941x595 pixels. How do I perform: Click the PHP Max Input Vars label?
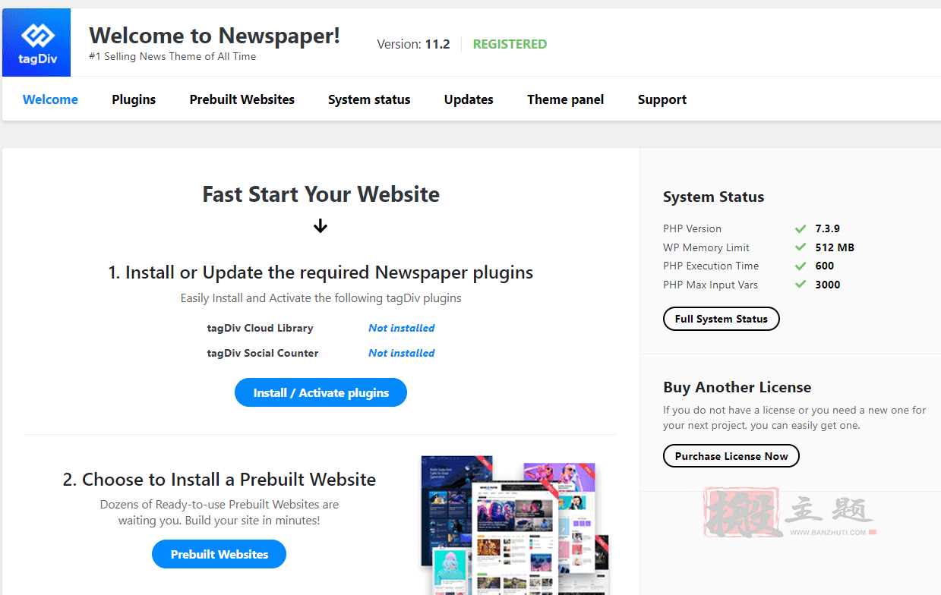click(710, 285)
